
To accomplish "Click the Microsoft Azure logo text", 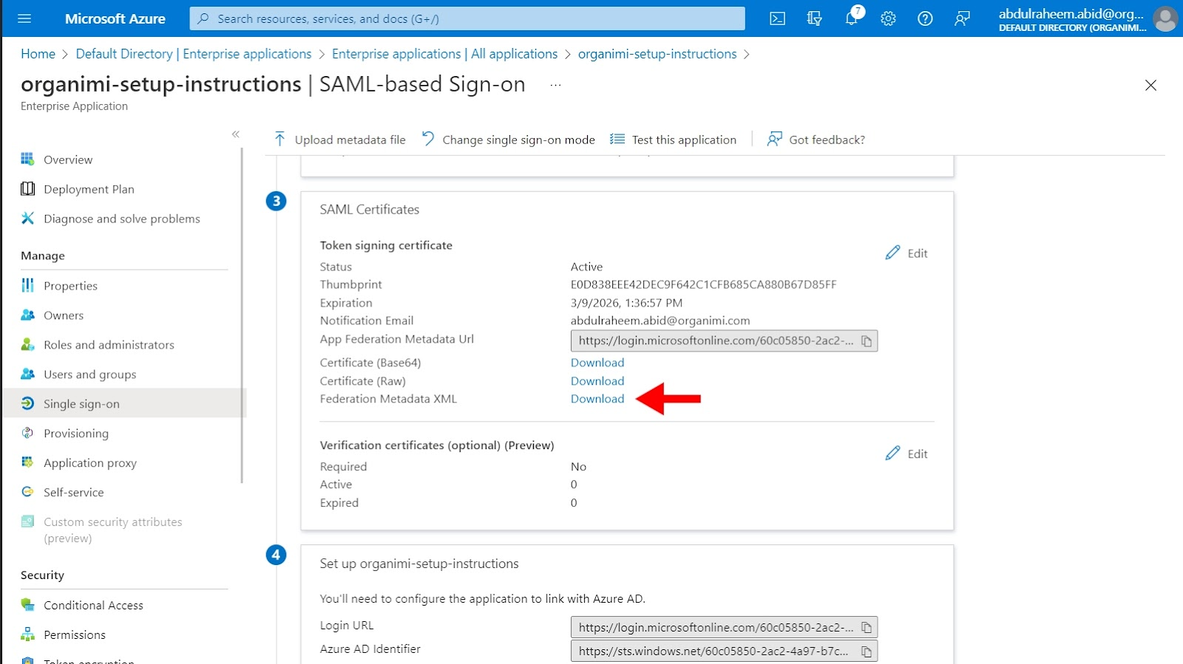I will (x=115, y=18).
